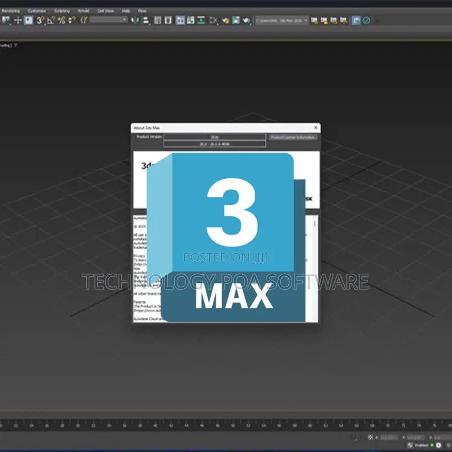The image size is (452, 452).
Task: Open the Customize menu
Action: tap(37, 11)
